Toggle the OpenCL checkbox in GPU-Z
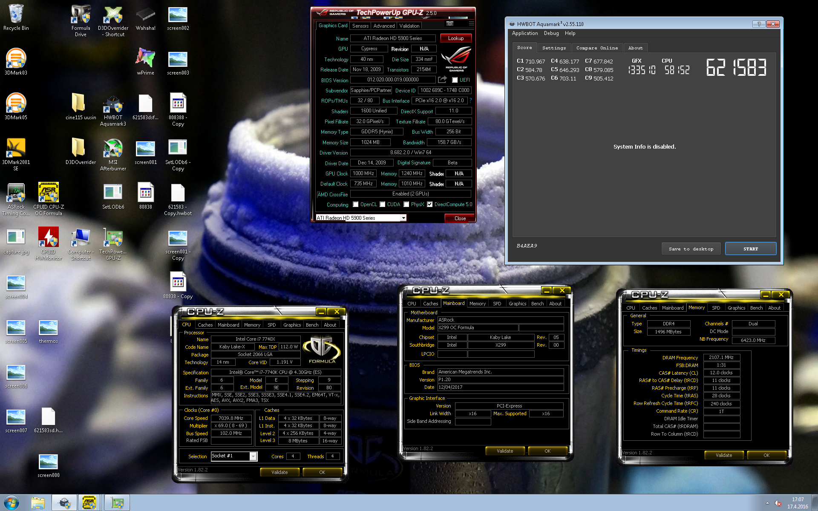The image size is (818, 511). (355, 204)
